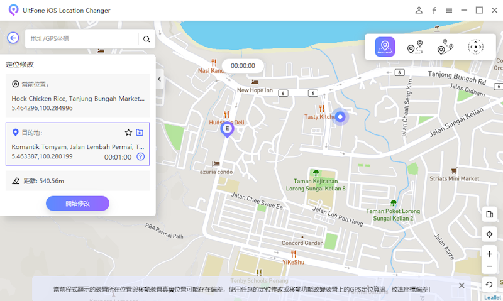
Task: Click the Leaflet attribution link
Action: click(x=492, y=297)
